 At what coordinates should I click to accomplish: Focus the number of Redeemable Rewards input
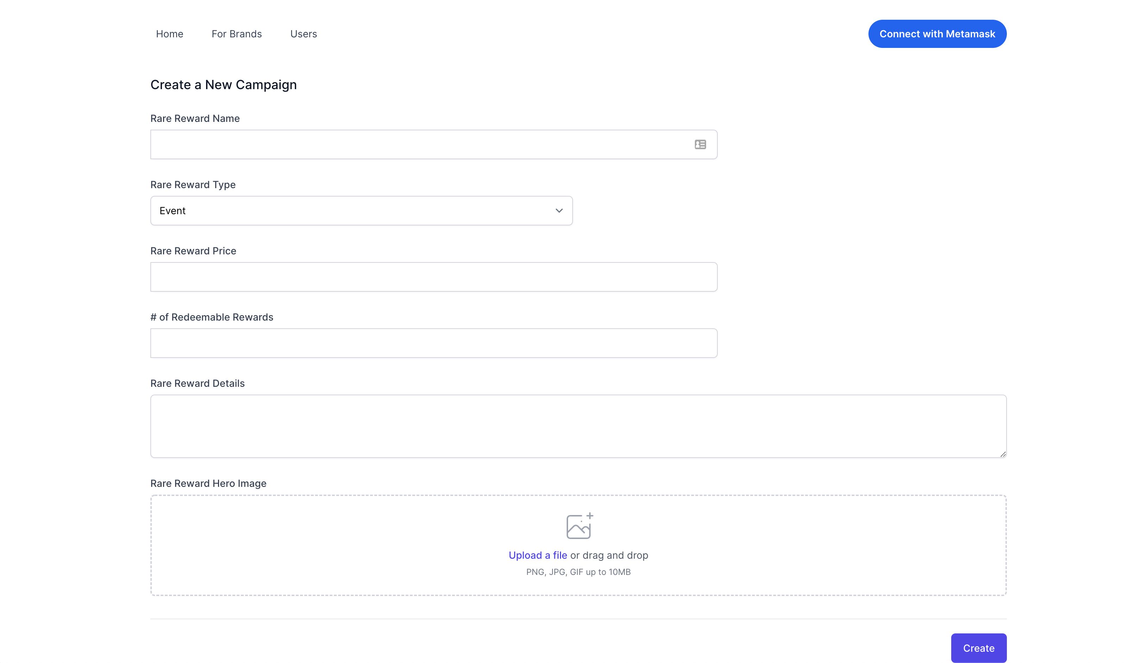434,343
